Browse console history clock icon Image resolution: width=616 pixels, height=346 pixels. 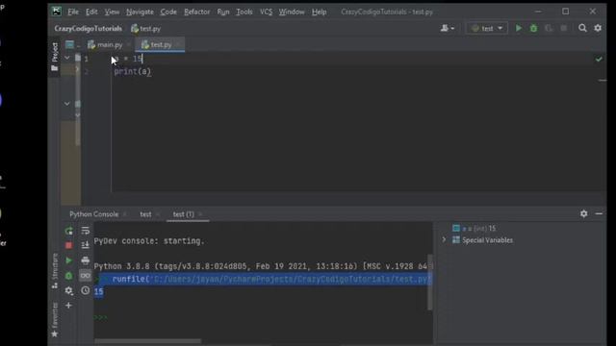click(86, 290)
